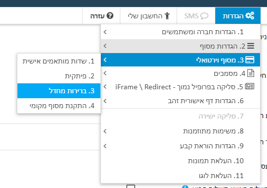Choose התקנת מסוף מקומי submenu item

tap(59, 106)
